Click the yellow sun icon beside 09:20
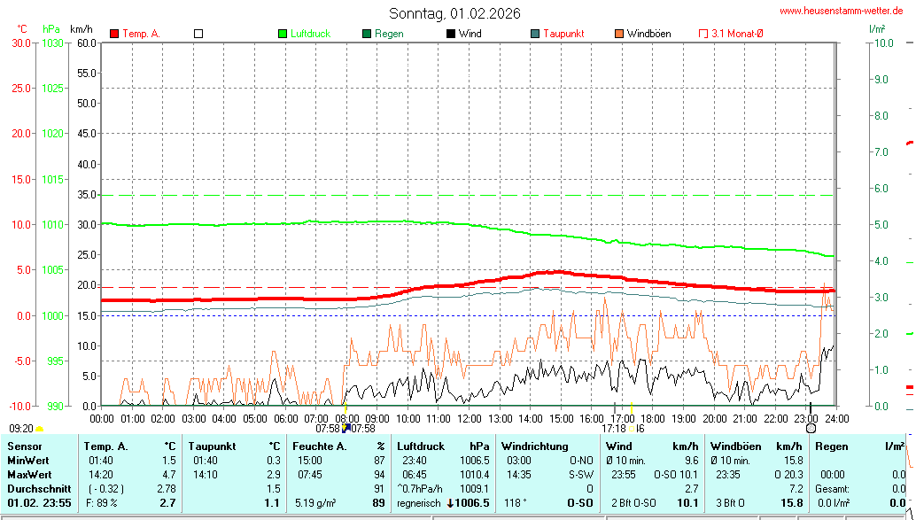 [40, 429]
